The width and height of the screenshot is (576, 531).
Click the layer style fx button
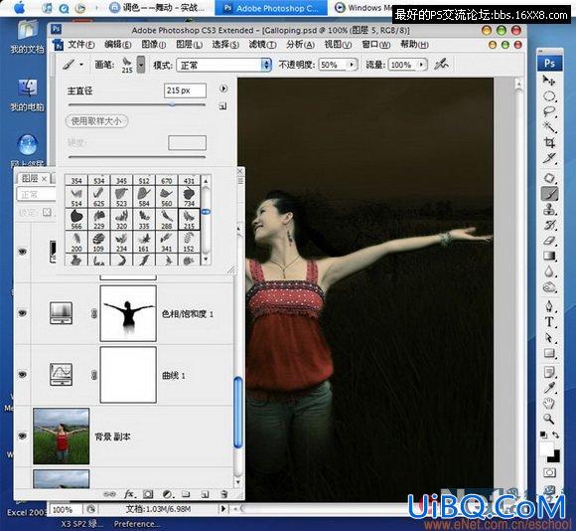point(129,494)
